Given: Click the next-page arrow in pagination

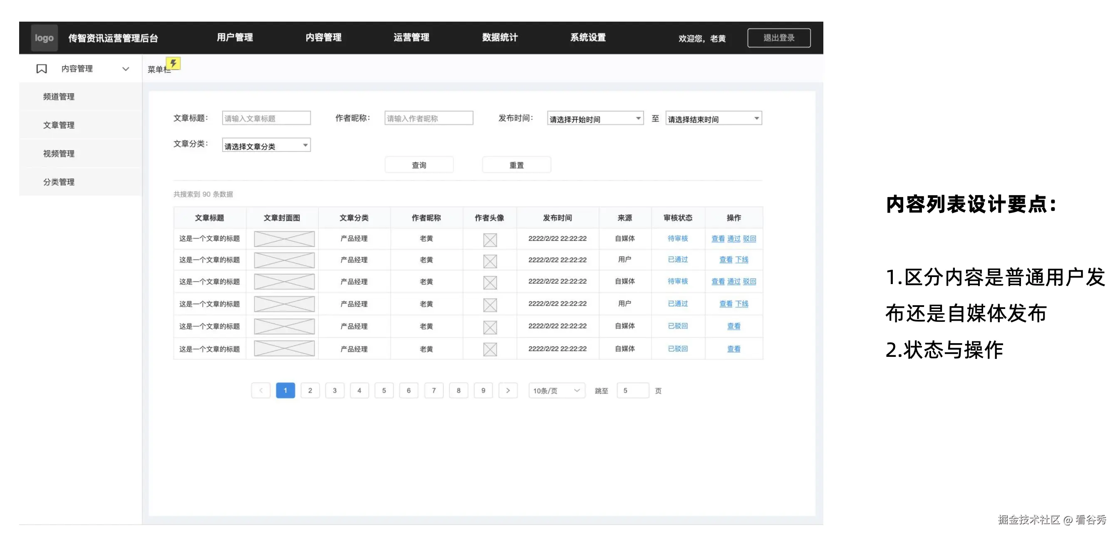Looking at the screenshot, I should point(508,390).
